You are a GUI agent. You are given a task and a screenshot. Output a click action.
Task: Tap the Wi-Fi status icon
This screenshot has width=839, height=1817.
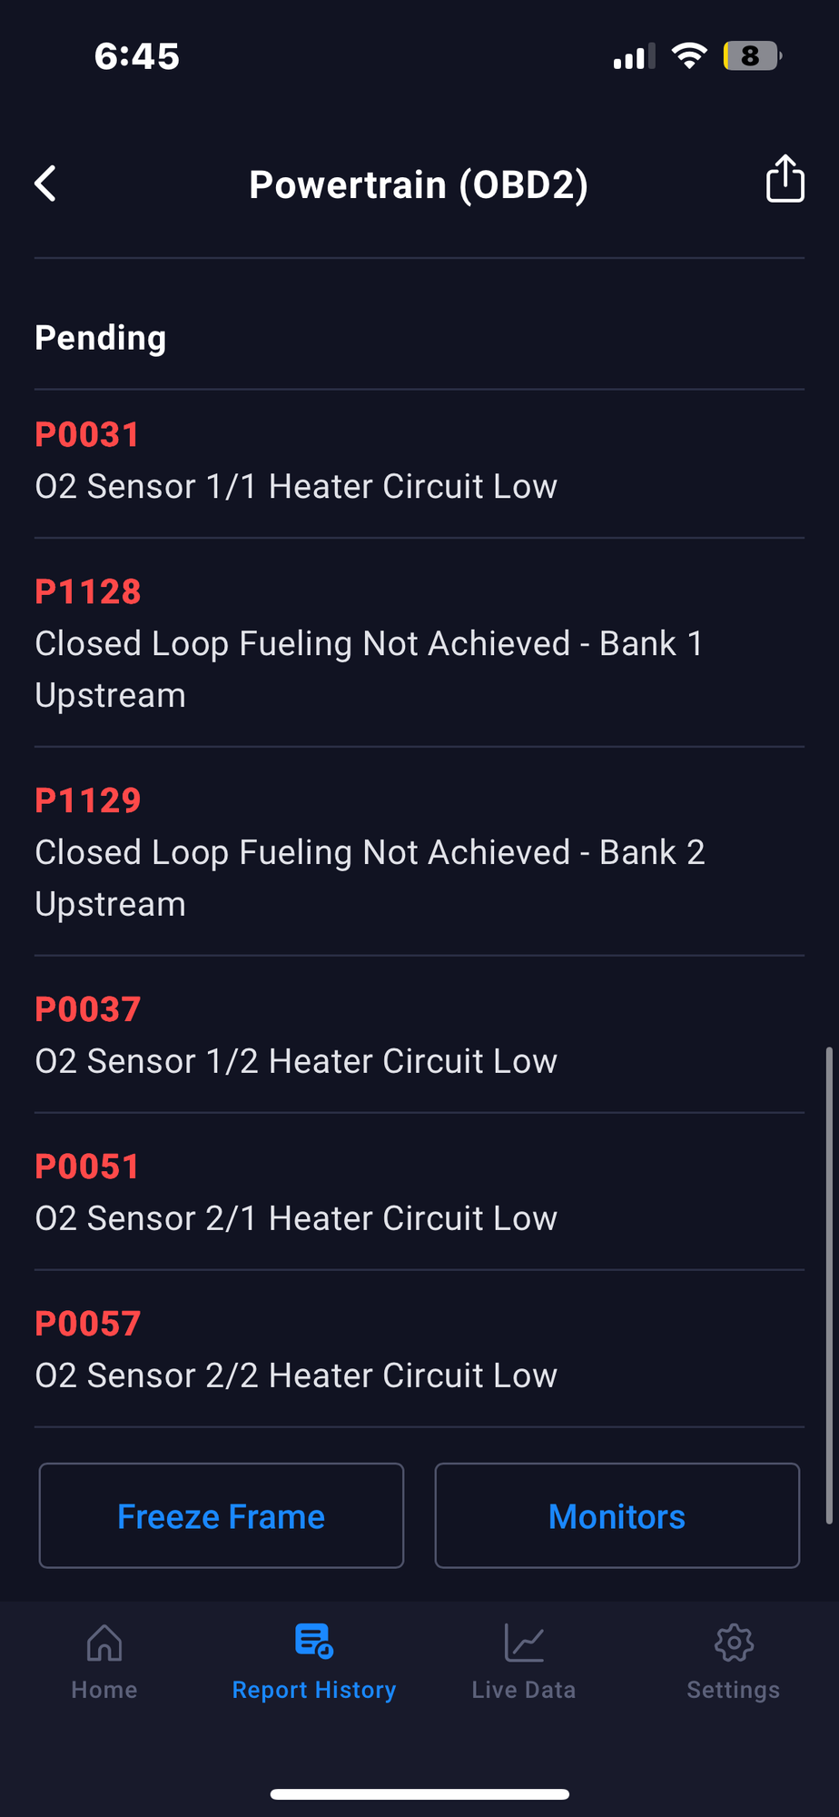click(x=689, y=56)
